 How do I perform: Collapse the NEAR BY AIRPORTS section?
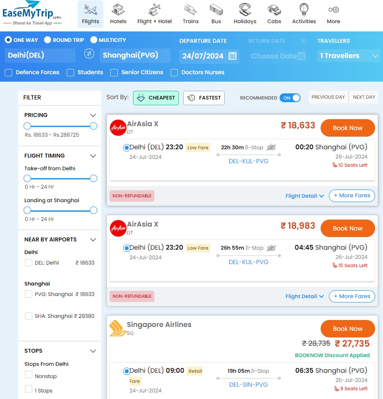click(x=93, y=240)
